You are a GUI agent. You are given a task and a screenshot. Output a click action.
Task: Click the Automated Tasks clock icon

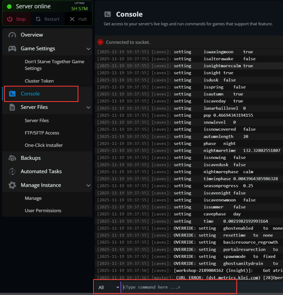[12, 171]
